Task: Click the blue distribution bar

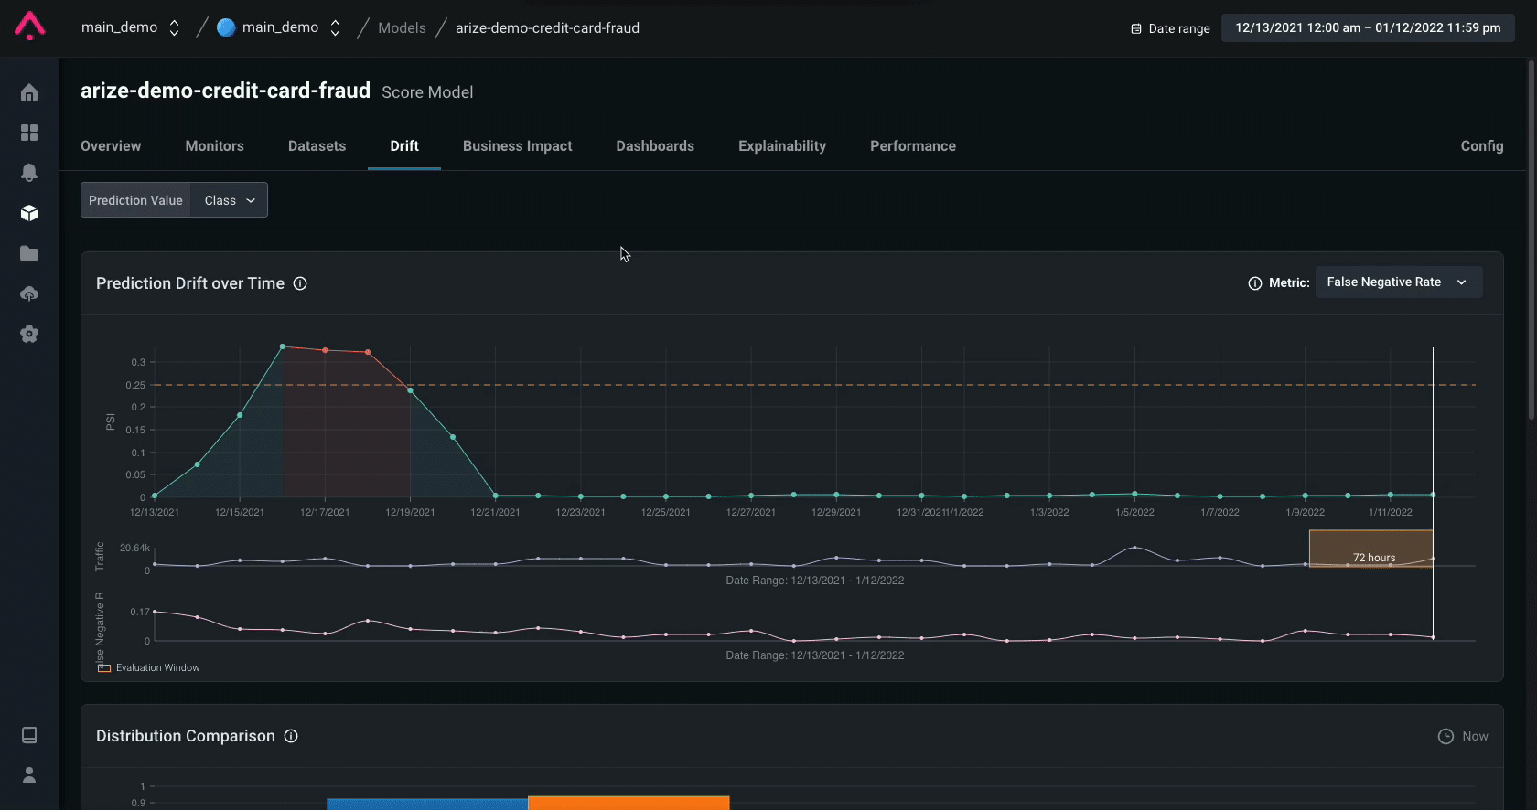Action: [x=427, y=804]
